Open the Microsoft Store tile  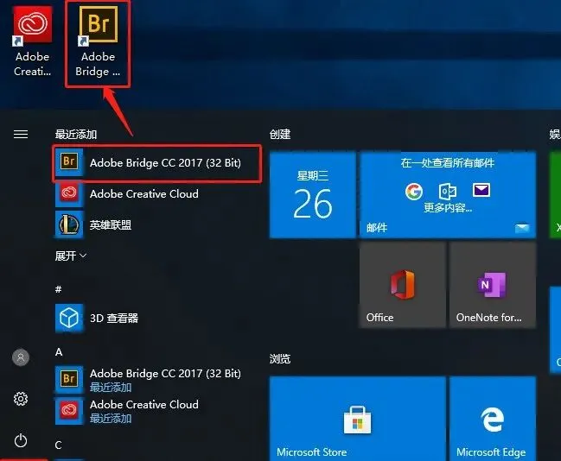pyautogui.click(x=358, y=419)
